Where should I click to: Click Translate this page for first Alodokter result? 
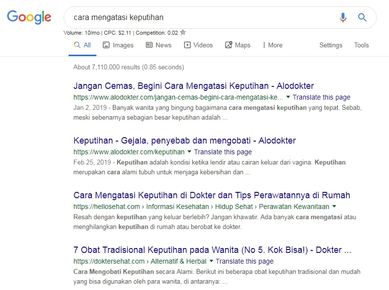[321, 97]
